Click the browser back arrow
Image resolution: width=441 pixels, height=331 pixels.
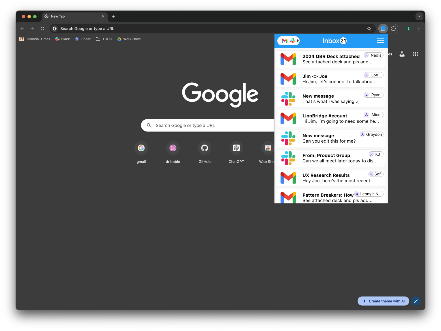22,29
